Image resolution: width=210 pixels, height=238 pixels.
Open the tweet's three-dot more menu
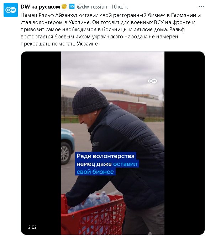(201, 6)
